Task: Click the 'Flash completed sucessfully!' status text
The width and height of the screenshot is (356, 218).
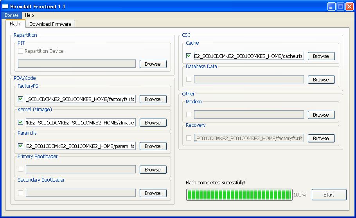Action: click(x=216, y=182)
